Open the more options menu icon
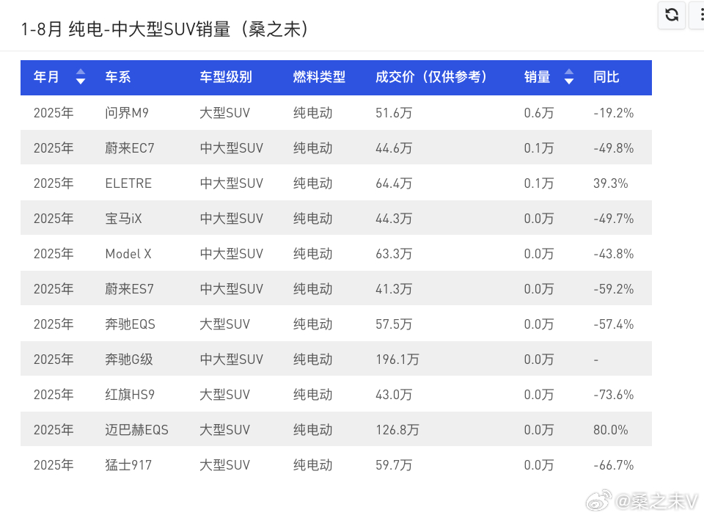Screen dimensions: 704x518 [700, 15]
